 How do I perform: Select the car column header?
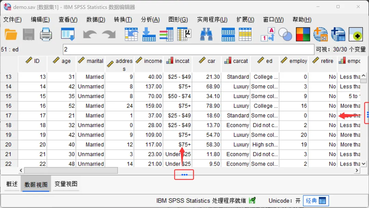[x=207, y=64]
